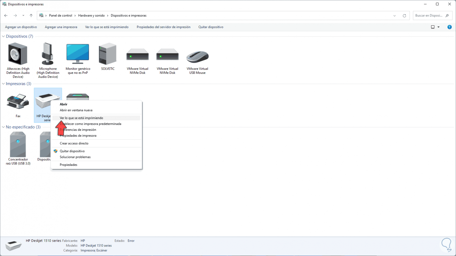Click the Dispositivos e impresoras breadcrumb
456x256 pixels.
(129, 16)
